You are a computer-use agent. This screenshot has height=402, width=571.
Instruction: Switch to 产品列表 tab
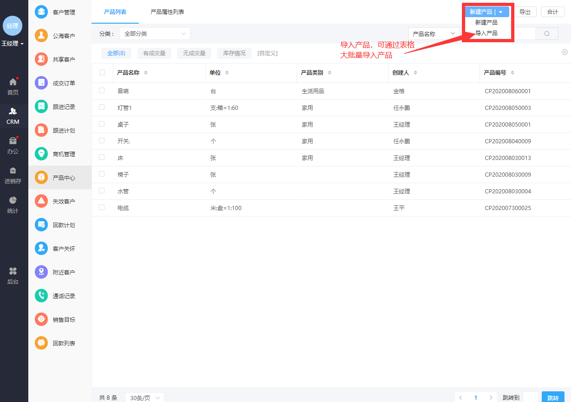[x=115, y=12]
